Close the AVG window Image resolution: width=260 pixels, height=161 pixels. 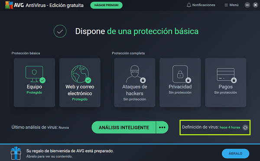point(256,5)
